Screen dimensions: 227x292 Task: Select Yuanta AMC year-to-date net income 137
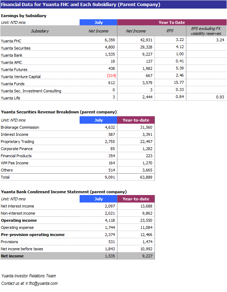(149, 61)
